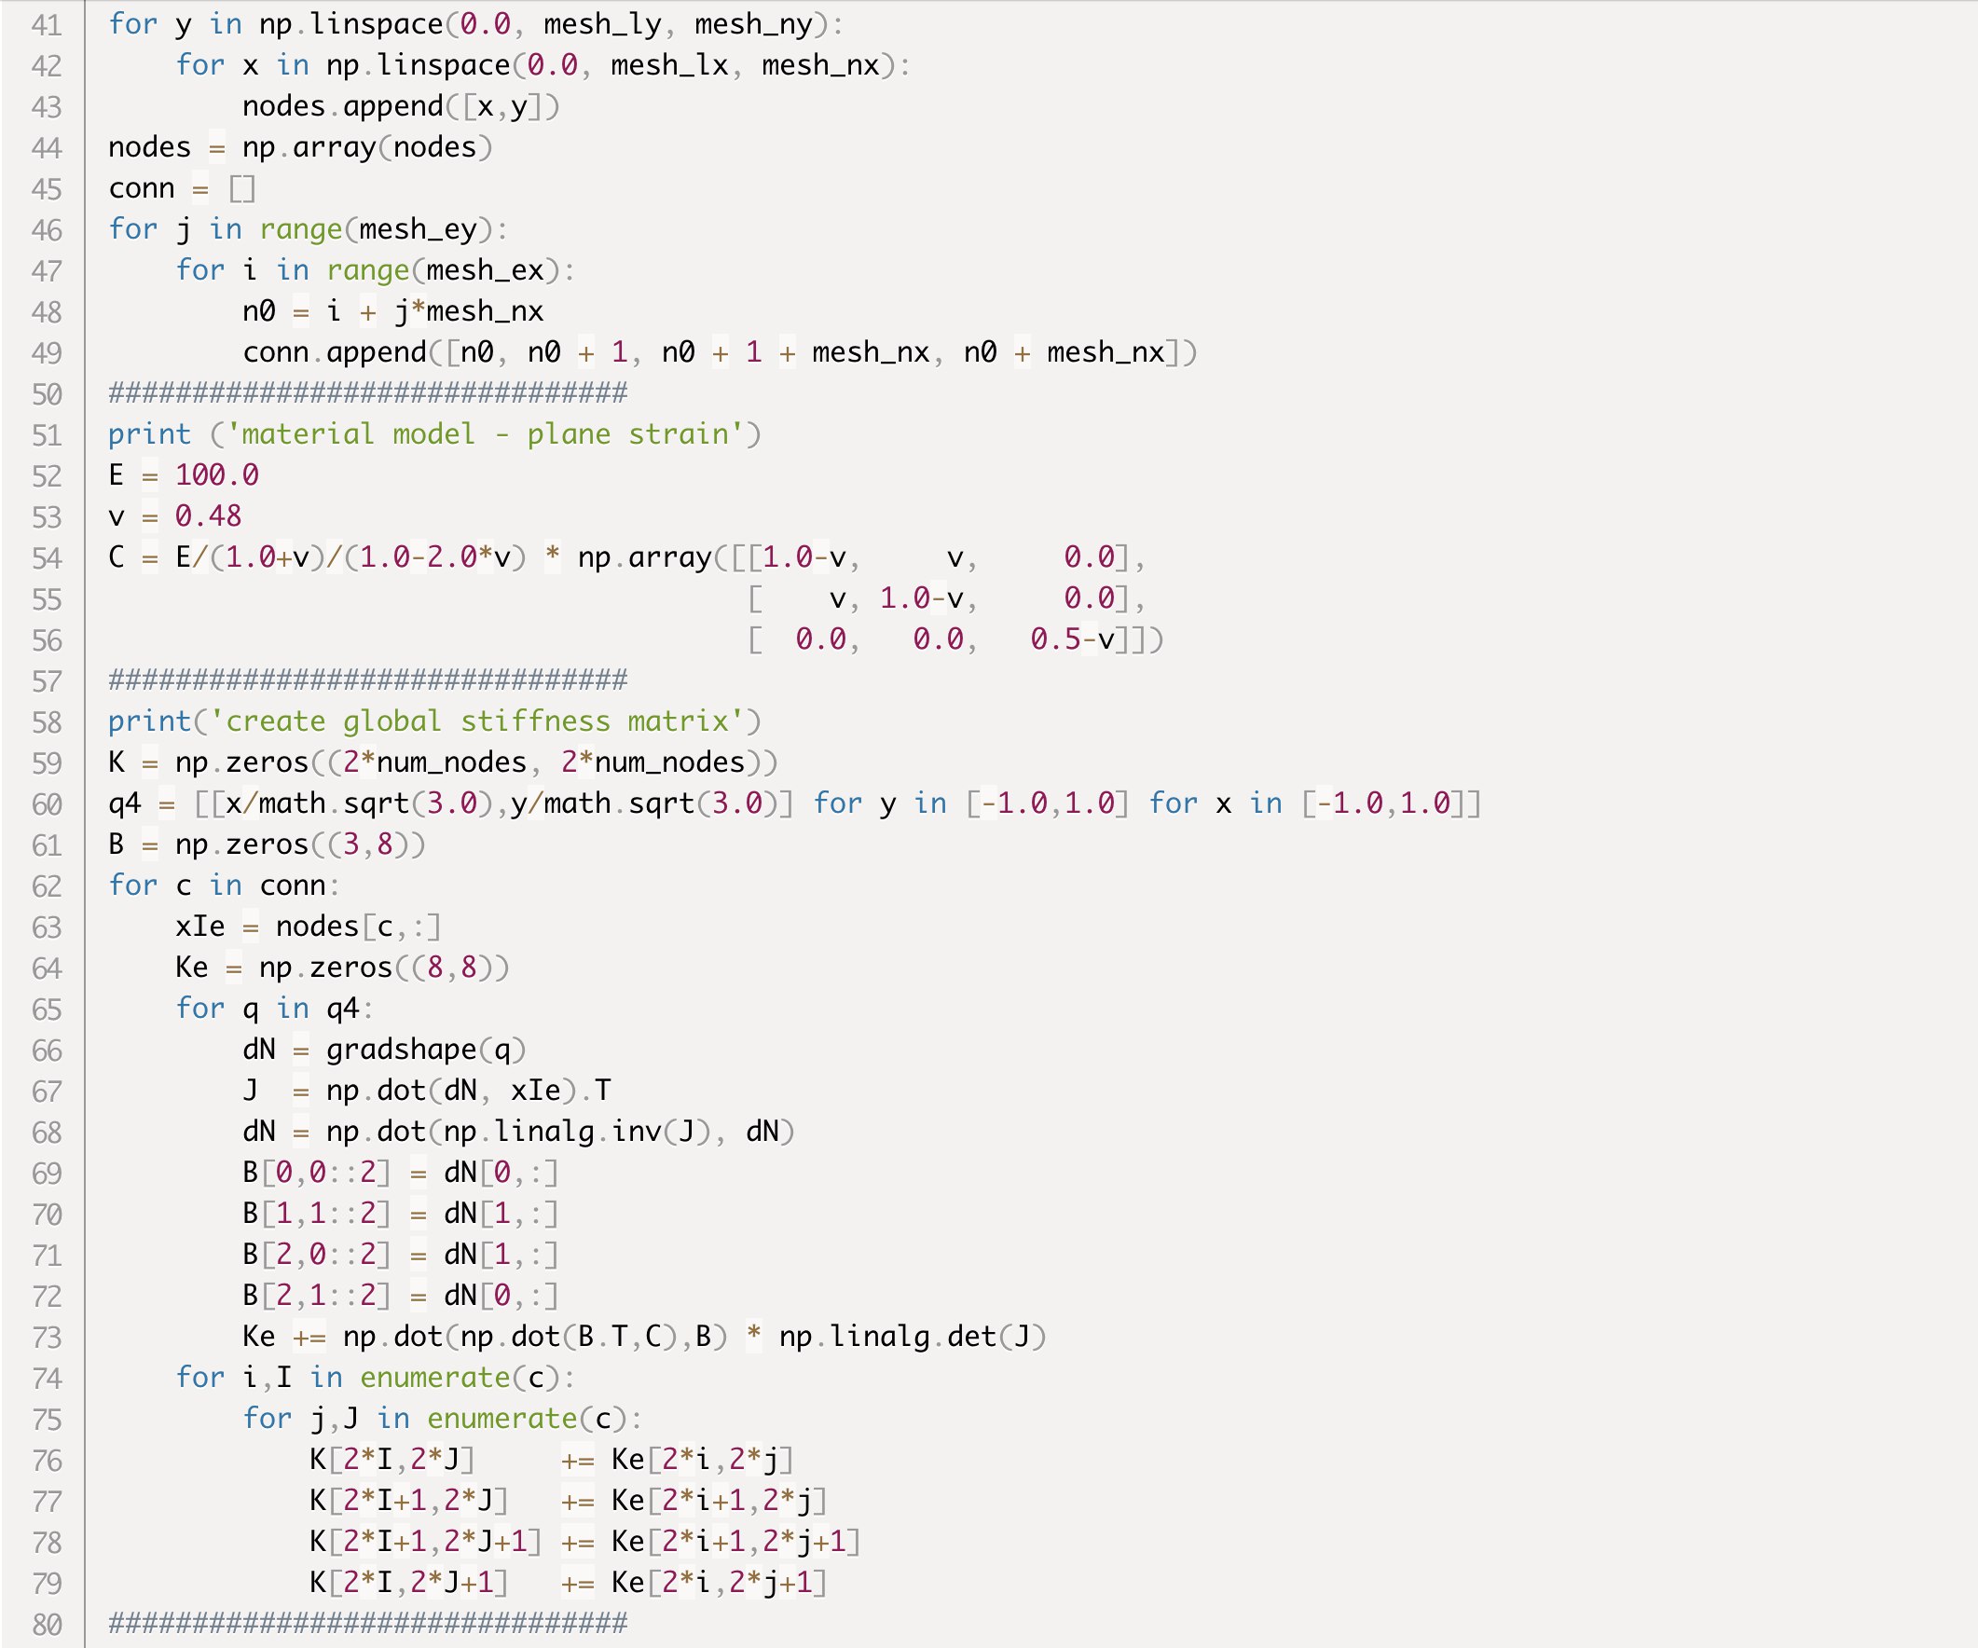Click 'B[0,0::2] = dN[0,:]' line

[400, 1173]
